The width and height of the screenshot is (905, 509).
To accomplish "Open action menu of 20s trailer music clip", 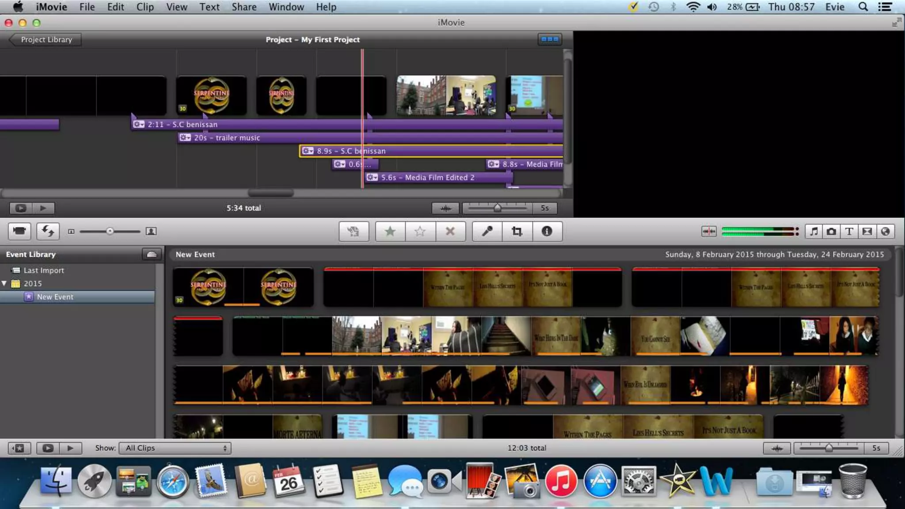I will click(185, 138).
